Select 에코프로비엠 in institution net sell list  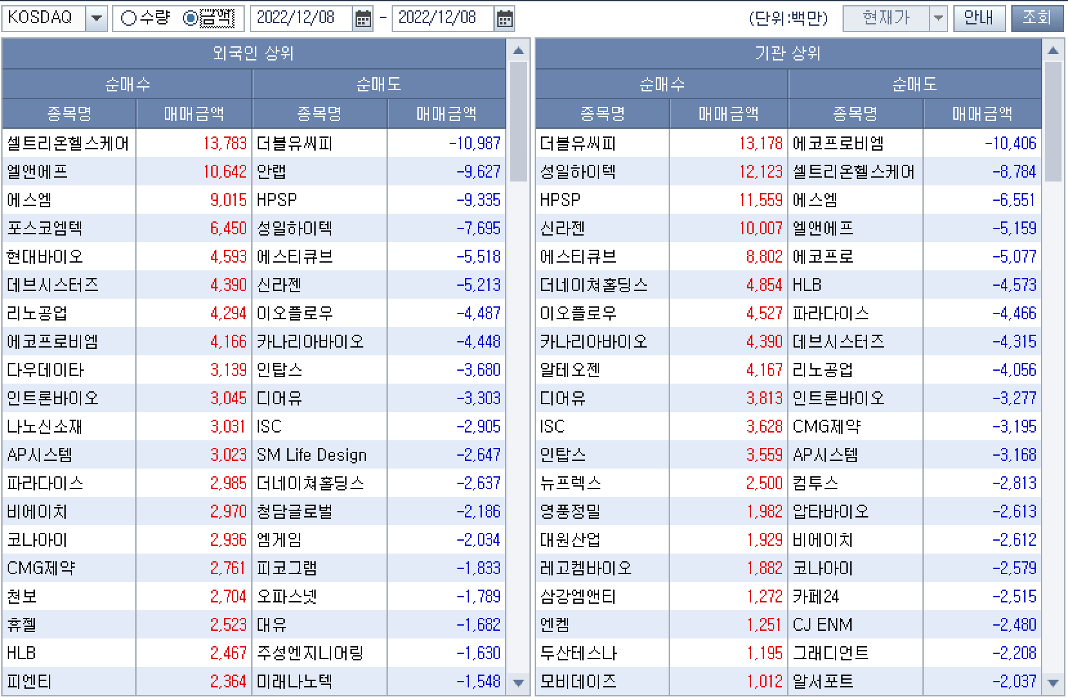pyautogui.click(x=855, y=144)
